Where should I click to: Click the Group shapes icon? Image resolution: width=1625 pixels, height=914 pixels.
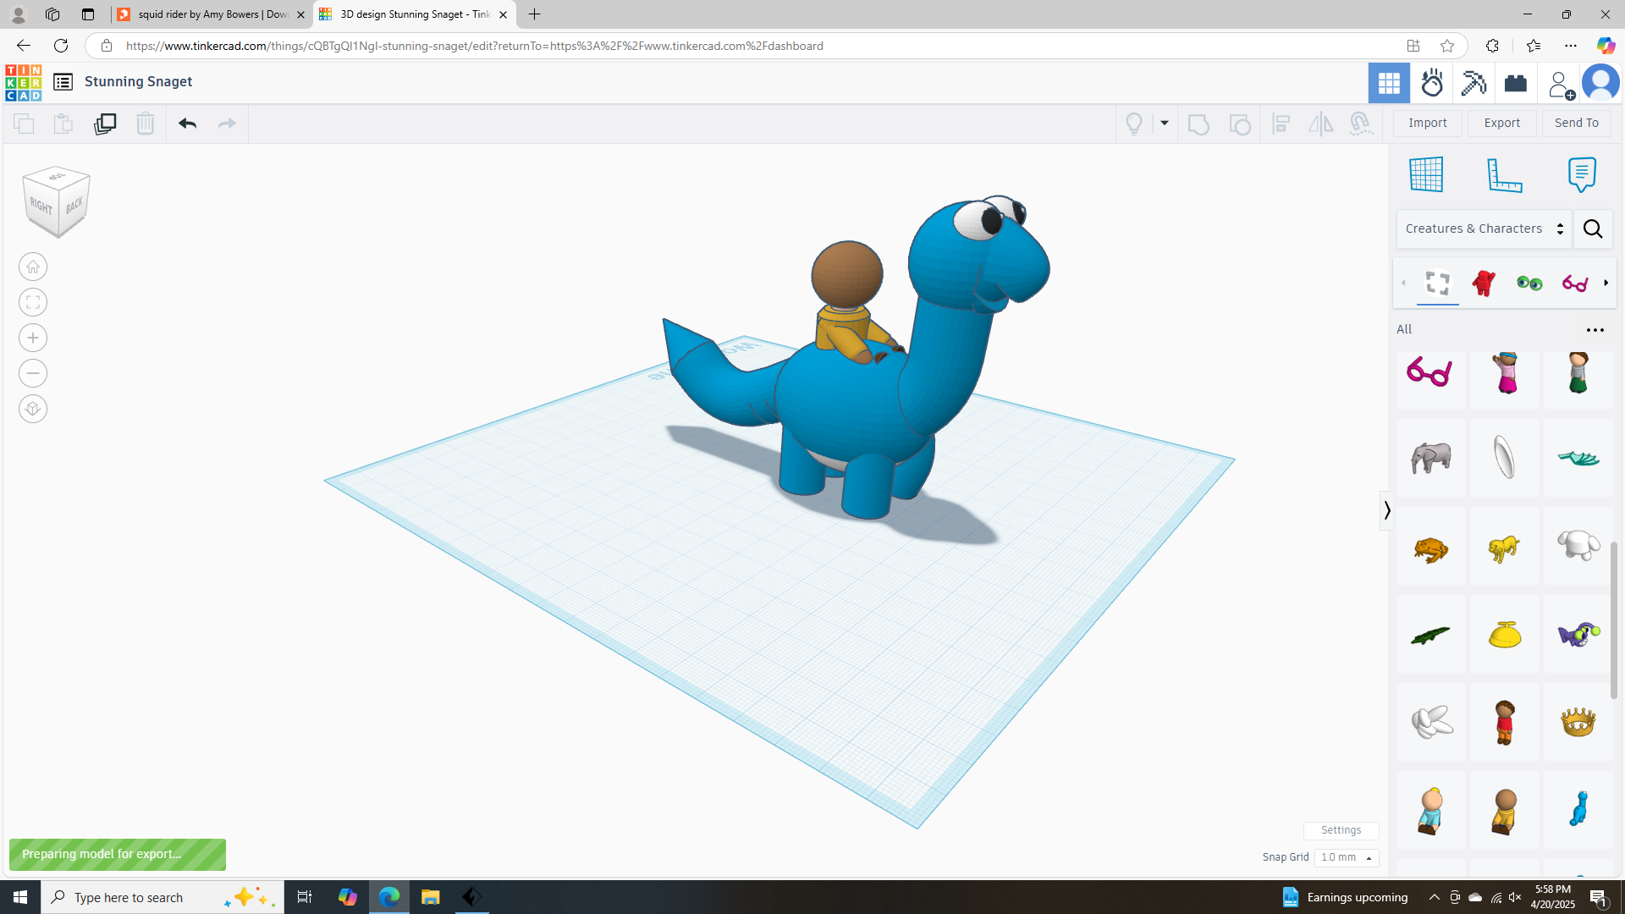click(1198, 124)
